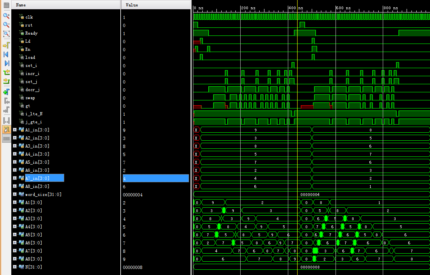Click the Zoom In magnifier icon
The height and width of the screenshot is (275, 430).
[x=6, y=16]
